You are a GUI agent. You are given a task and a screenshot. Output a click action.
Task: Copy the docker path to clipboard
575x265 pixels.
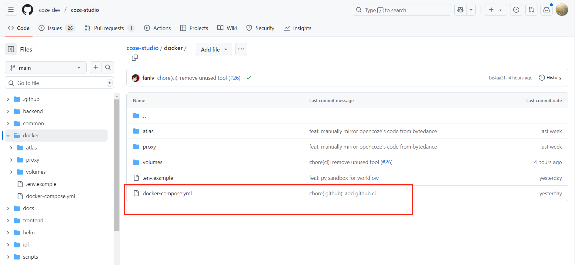(135, 58)
